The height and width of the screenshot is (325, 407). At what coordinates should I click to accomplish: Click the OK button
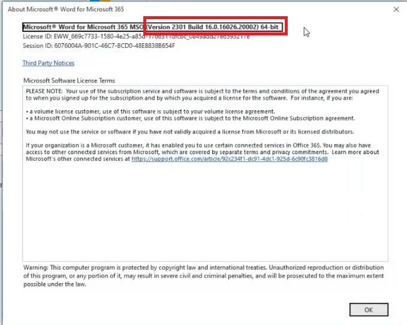click(x=369, y=309)
